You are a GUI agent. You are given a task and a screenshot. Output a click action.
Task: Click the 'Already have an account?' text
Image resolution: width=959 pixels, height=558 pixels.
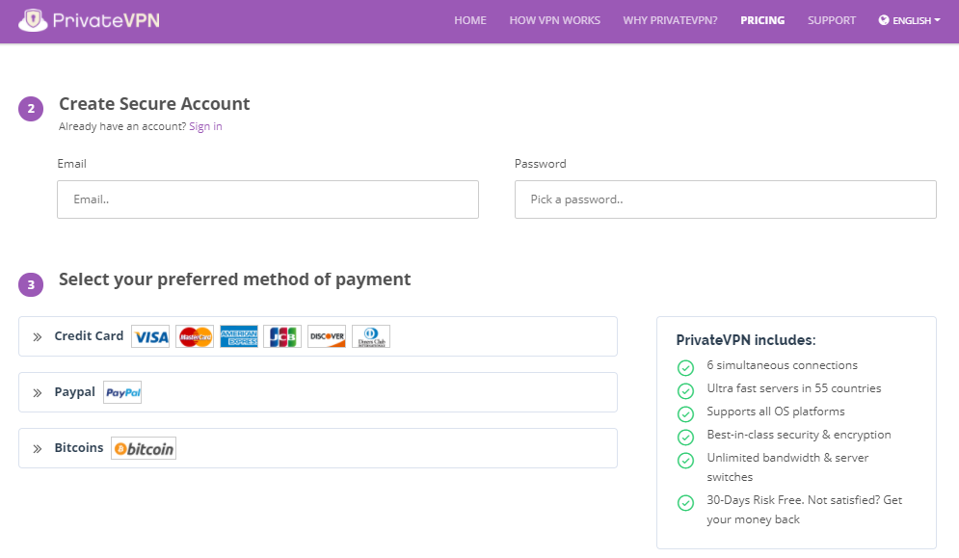[122, 126]
